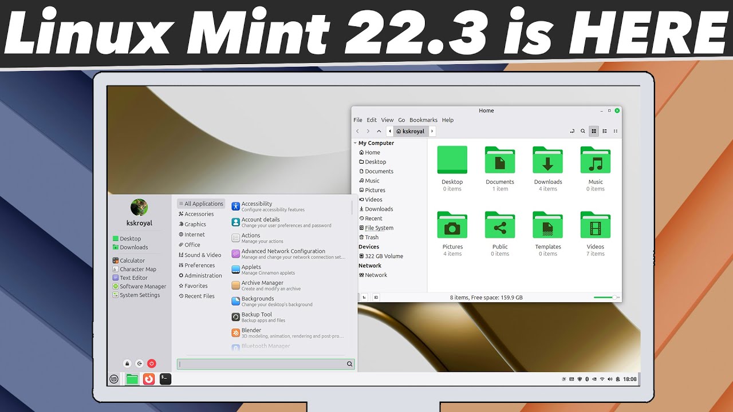
Task: Open file manager search magnifier
Action: tap(583, 131)
